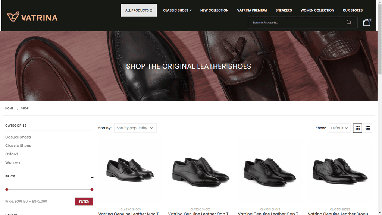
Task: Switch to grid view layout
Action: pos(357,128)
